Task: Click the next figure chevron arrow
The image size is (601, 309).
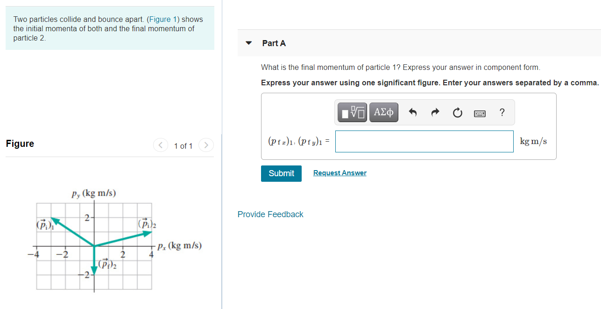Action: click(206, 145)
